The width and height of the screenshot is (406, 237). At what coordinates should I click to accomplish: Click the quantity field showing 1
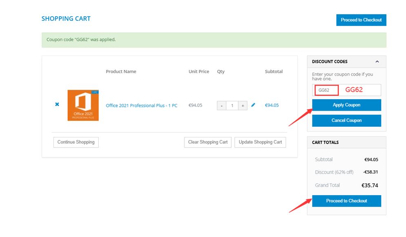(x=232, y=105)
